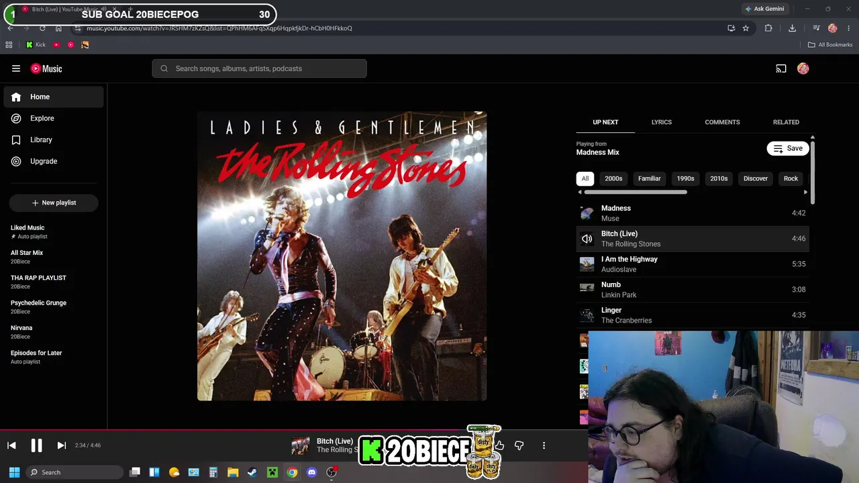
Task: Open Steam from the taskbar
Action: tap(252, 472)
